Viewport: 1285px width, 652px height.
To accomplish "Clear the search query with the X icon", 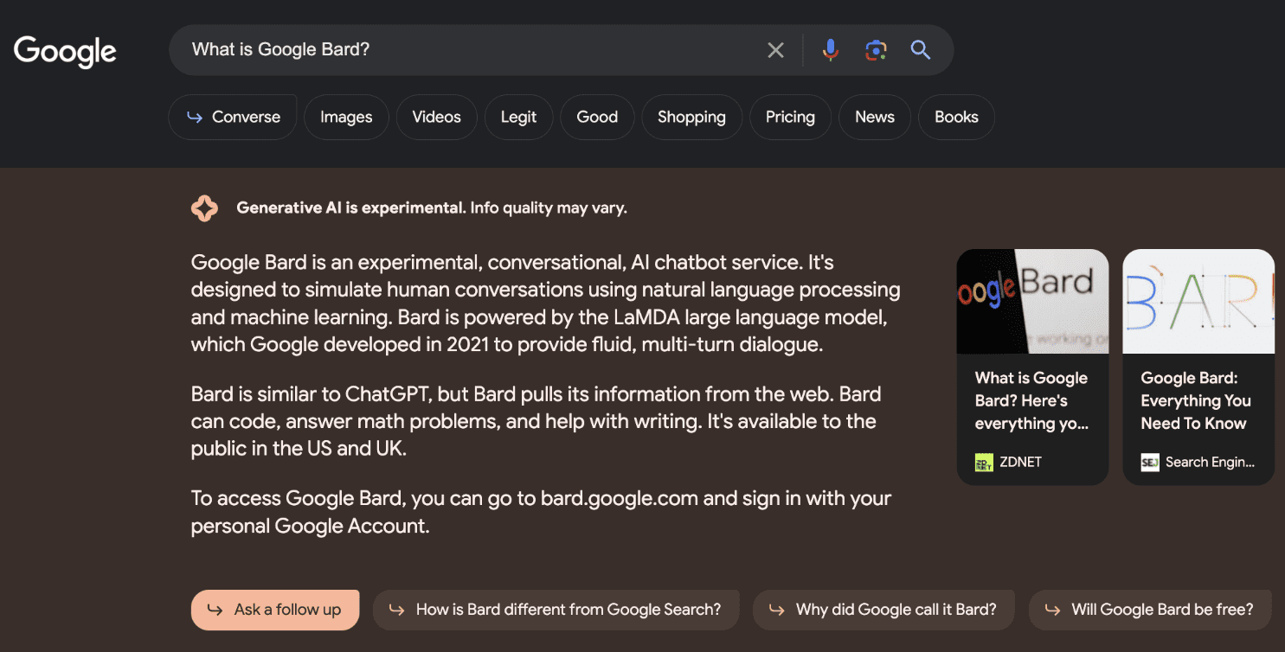I will pyautogui.click(x=774, y=49).
